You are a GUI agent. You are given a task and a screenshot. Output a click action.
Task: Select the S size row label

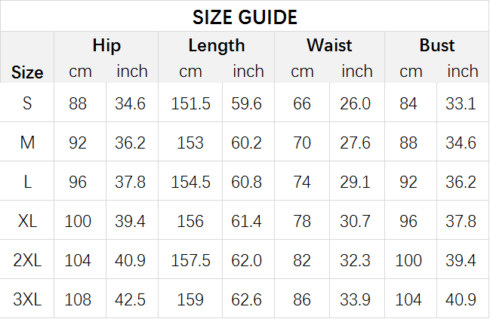point(27,103)
